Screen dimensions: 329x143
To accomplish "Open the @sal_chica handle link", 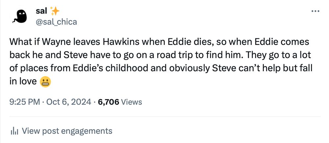I will tap(56, 22).
